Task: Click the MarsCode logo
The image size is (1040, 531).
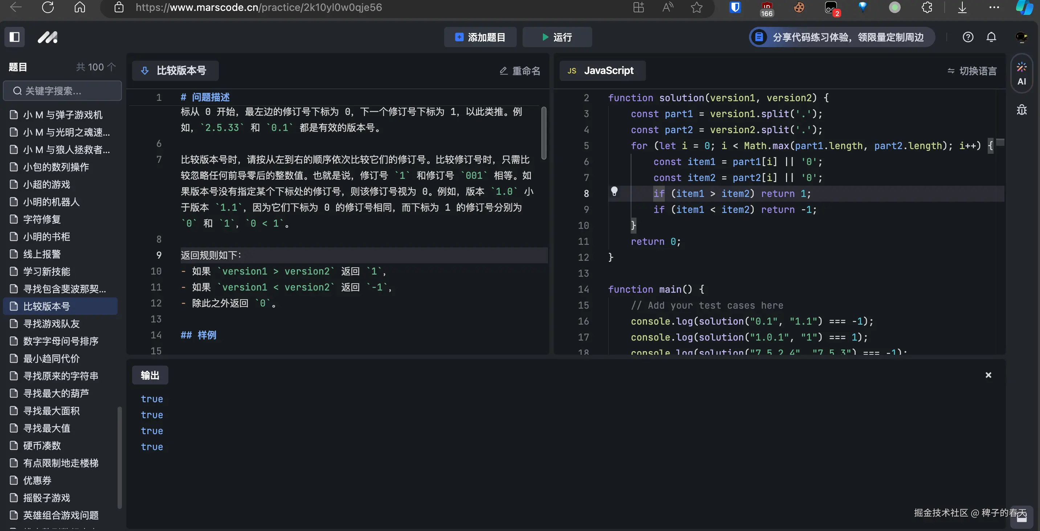Action: (47, 37)
